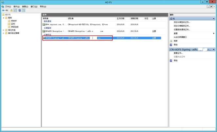This screenshot has width=217, height=132.
Task: Collapse the CN=ADFS Signing actions section
Action: pos(214,49)
